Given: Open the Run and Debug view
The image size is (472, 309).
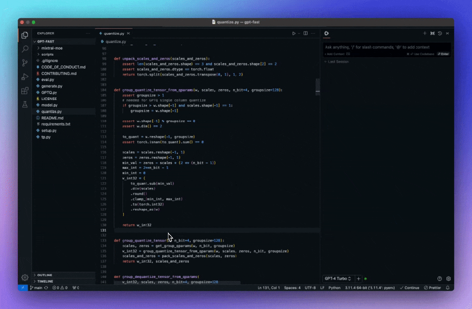Looking at the screenshot, I should tap(25, 77).
